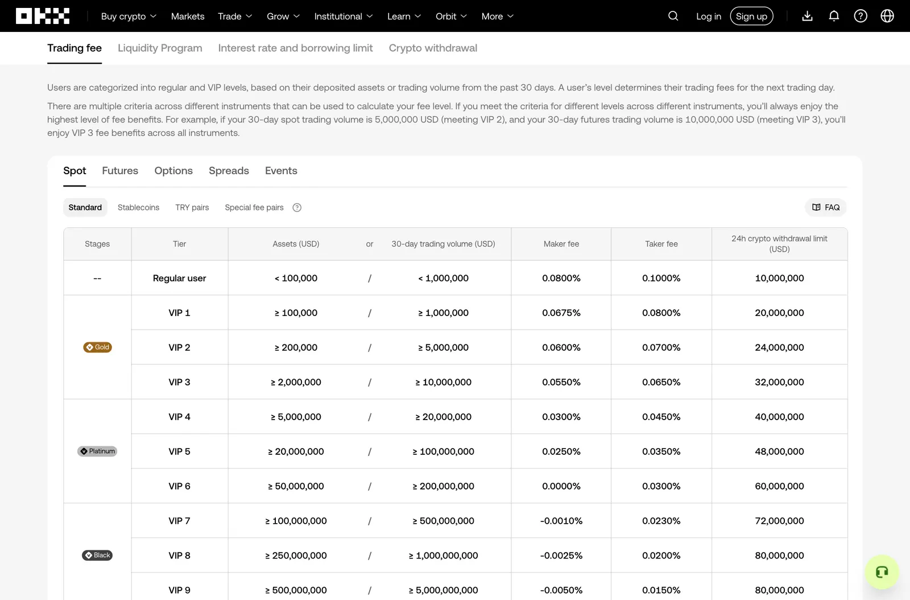Go to the Markets page
Screen dimensions: 910x600
(x=188, y=17)
